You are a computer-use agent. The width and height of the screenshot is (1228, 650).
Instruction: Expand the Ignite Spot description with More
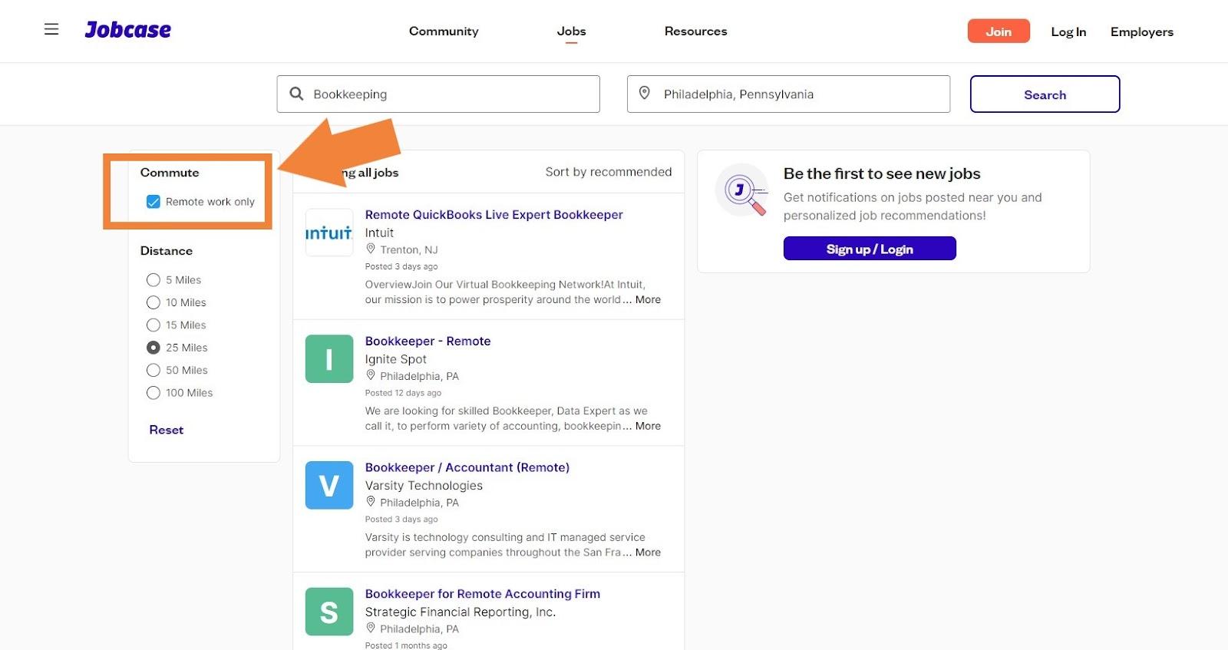click(x=648, y=426)
